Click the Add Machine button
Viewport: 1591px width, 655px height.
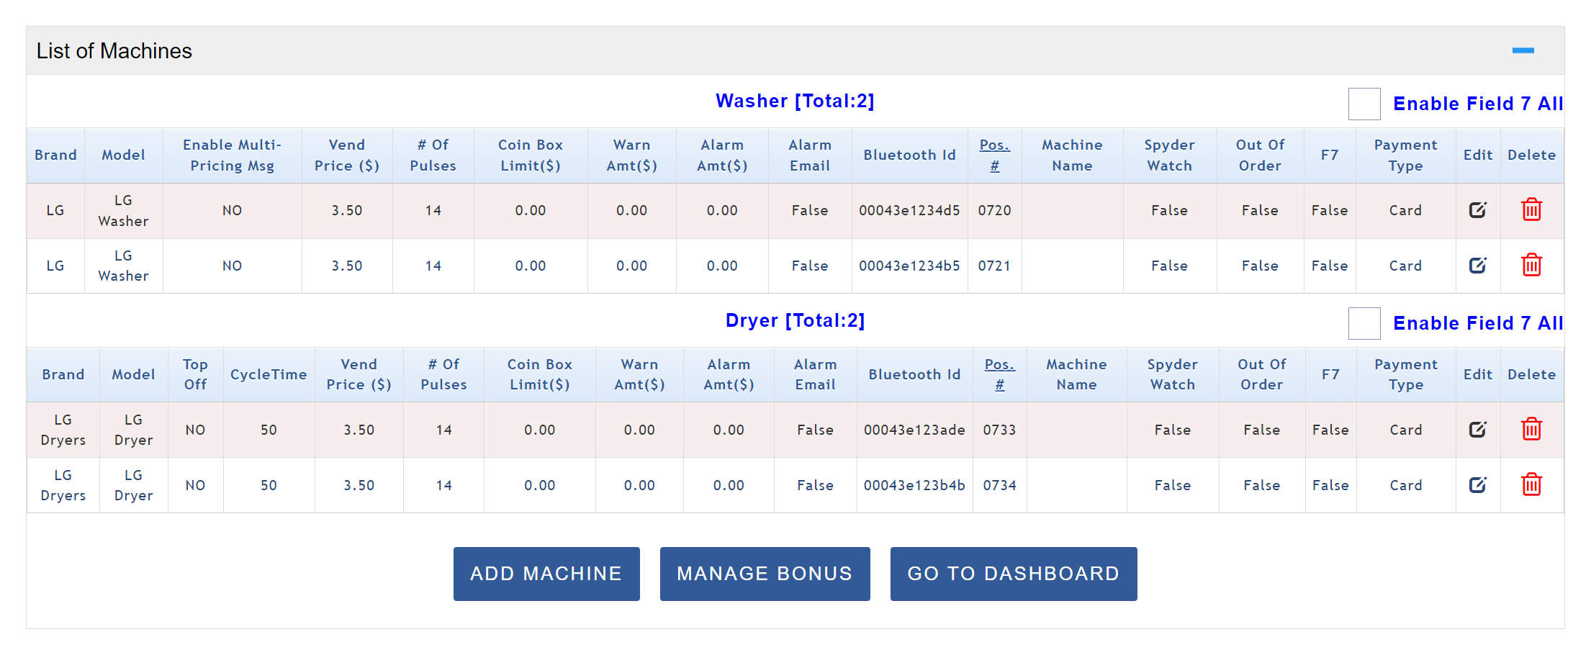click(546, 574)
